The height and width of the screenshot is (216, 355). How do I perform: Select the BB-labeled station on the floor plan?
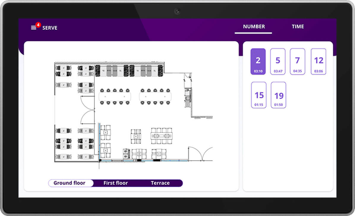(125, 154)
